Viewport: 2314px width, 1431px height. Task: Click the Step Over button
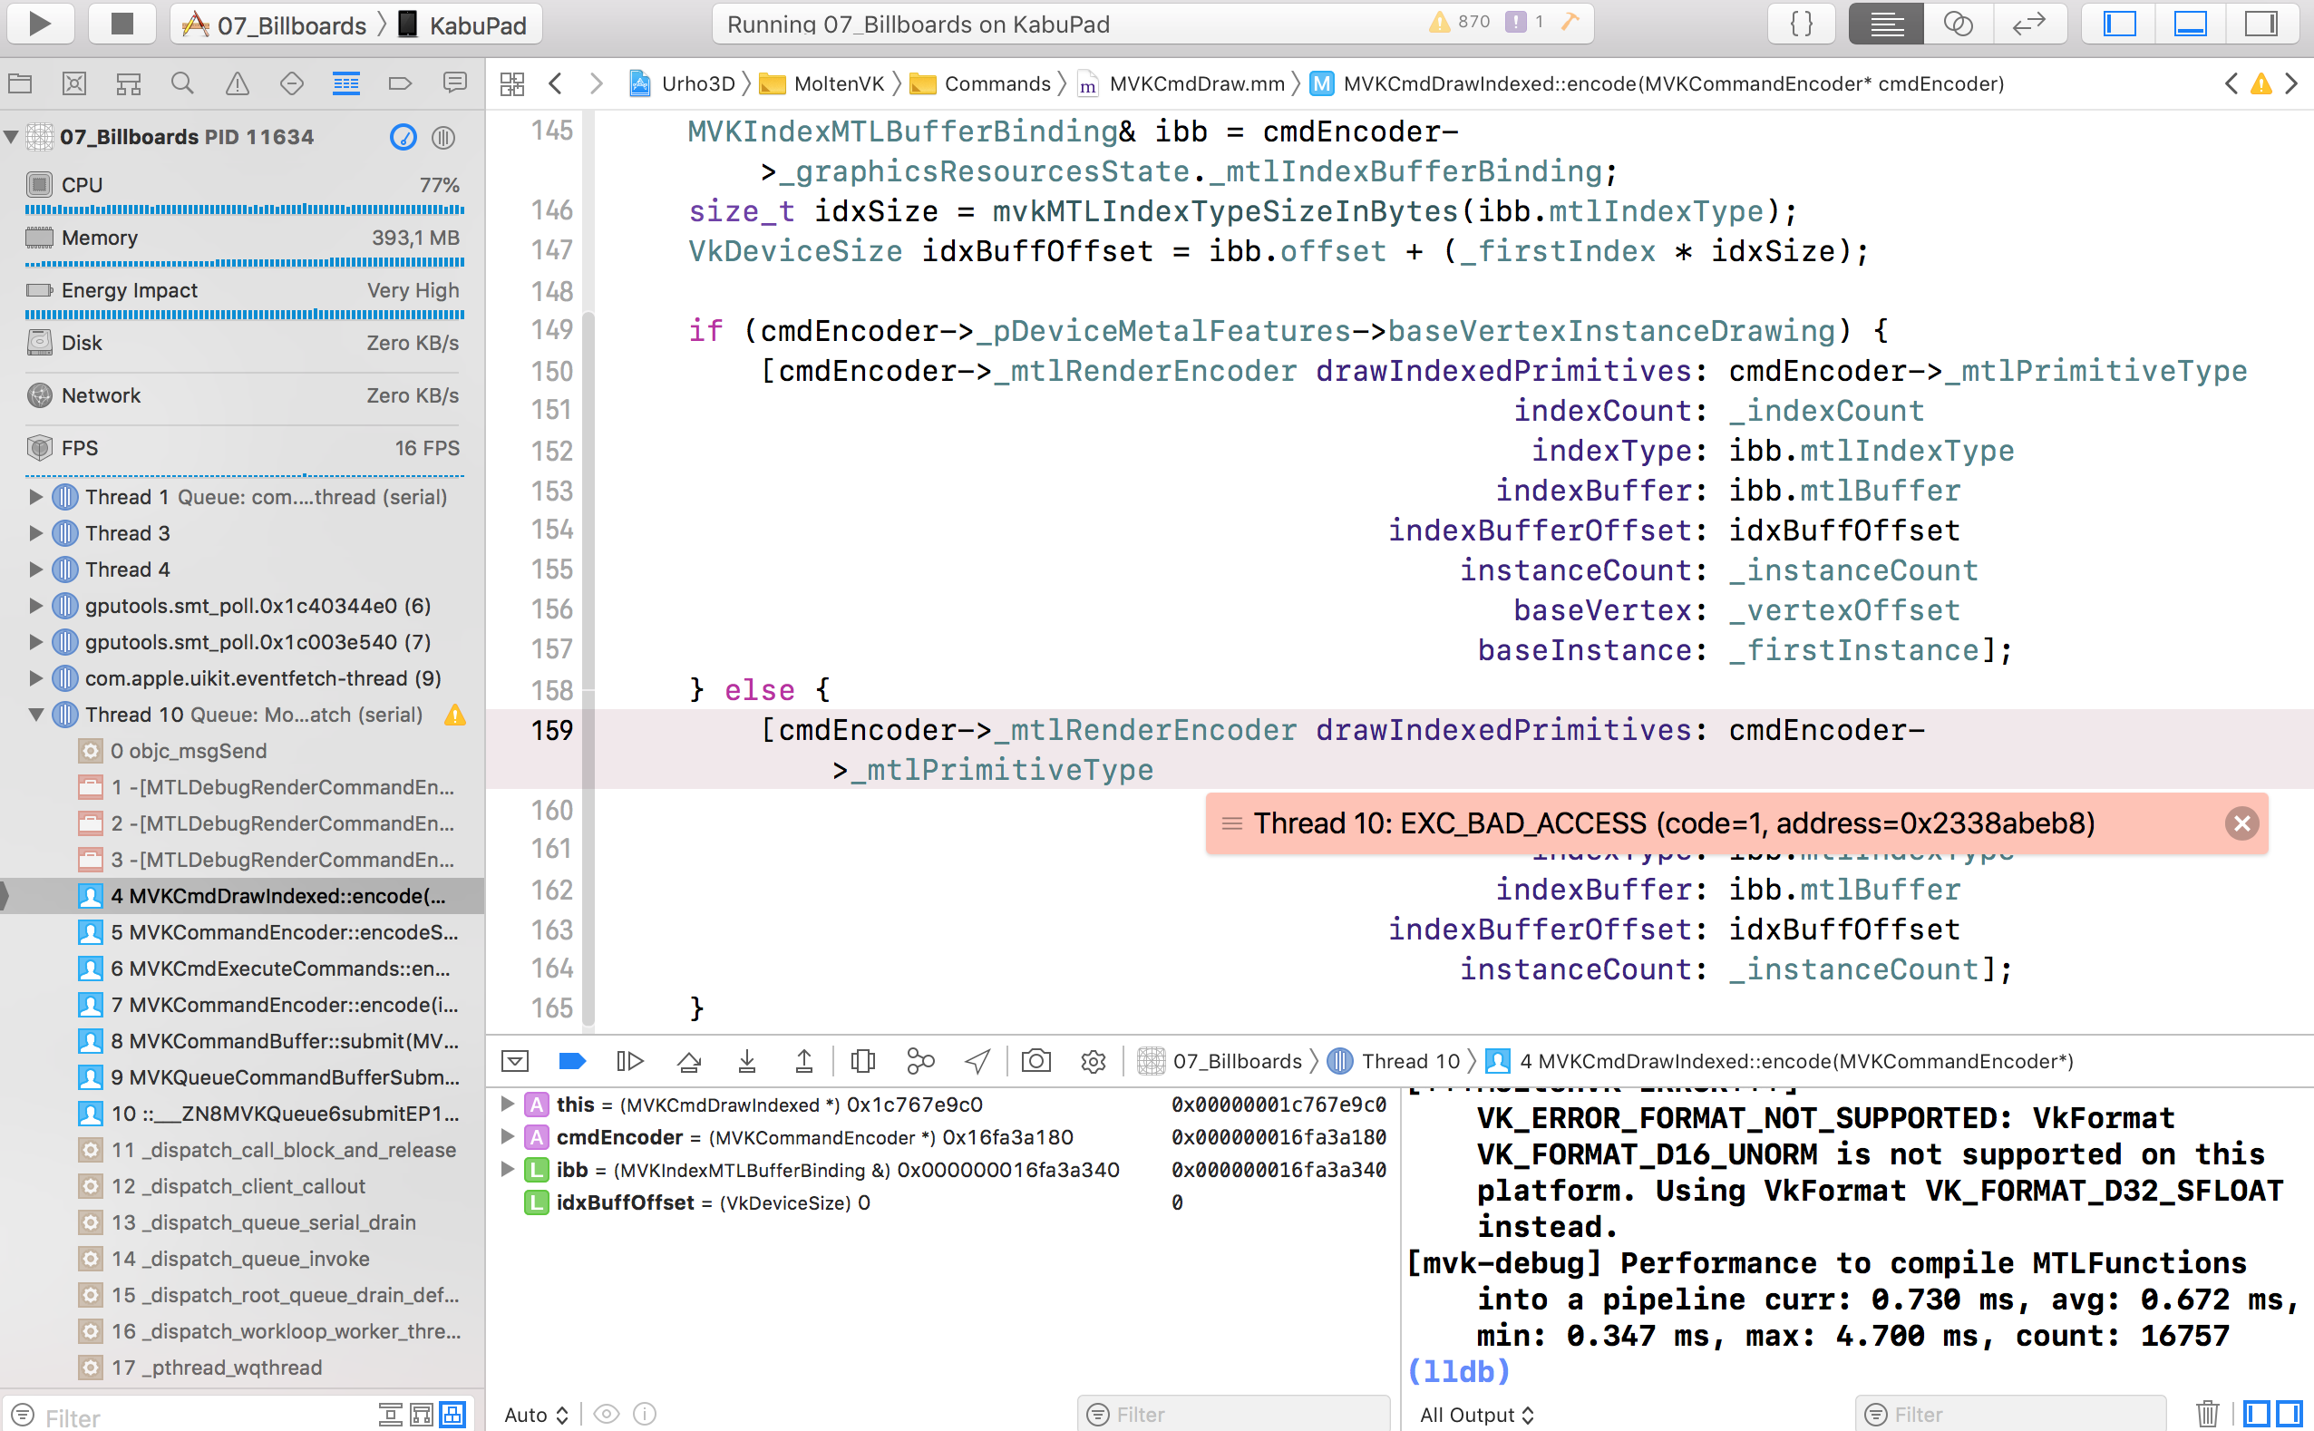tap(689, 1061)
